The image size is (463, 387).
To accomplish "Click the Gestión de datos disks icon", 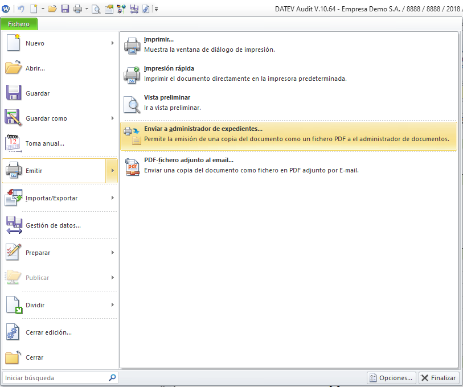I will 14,225.
